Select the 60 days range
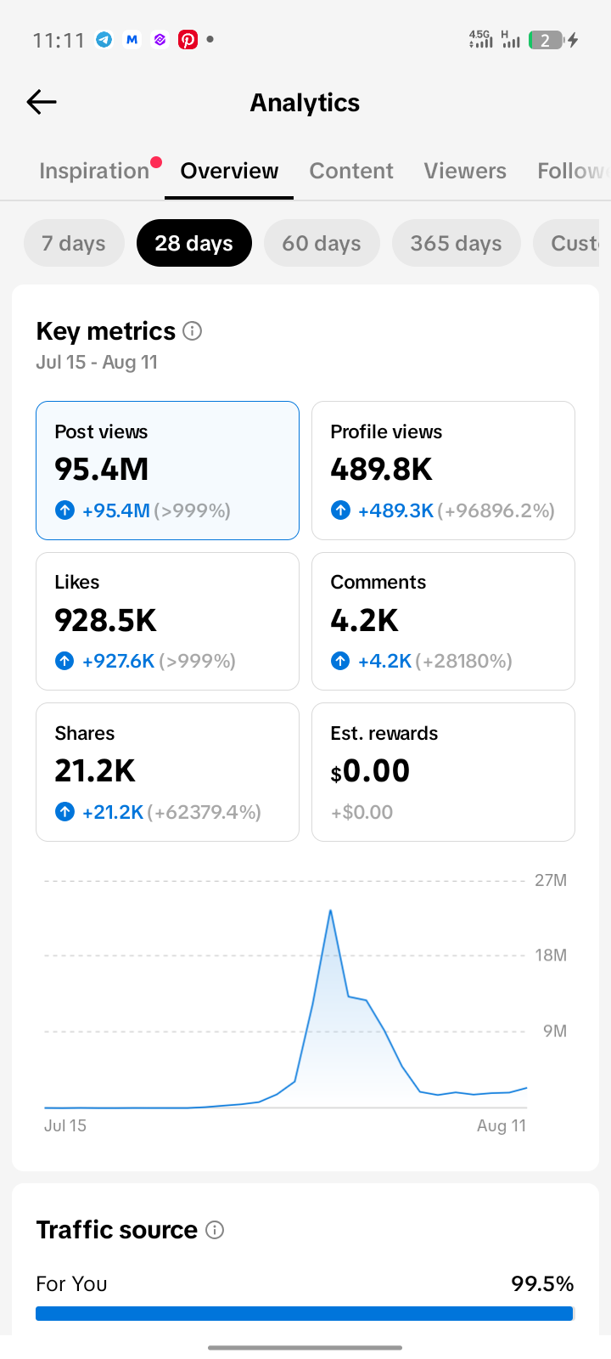The width and height of the screenshot is (611, 1359). 322,243
